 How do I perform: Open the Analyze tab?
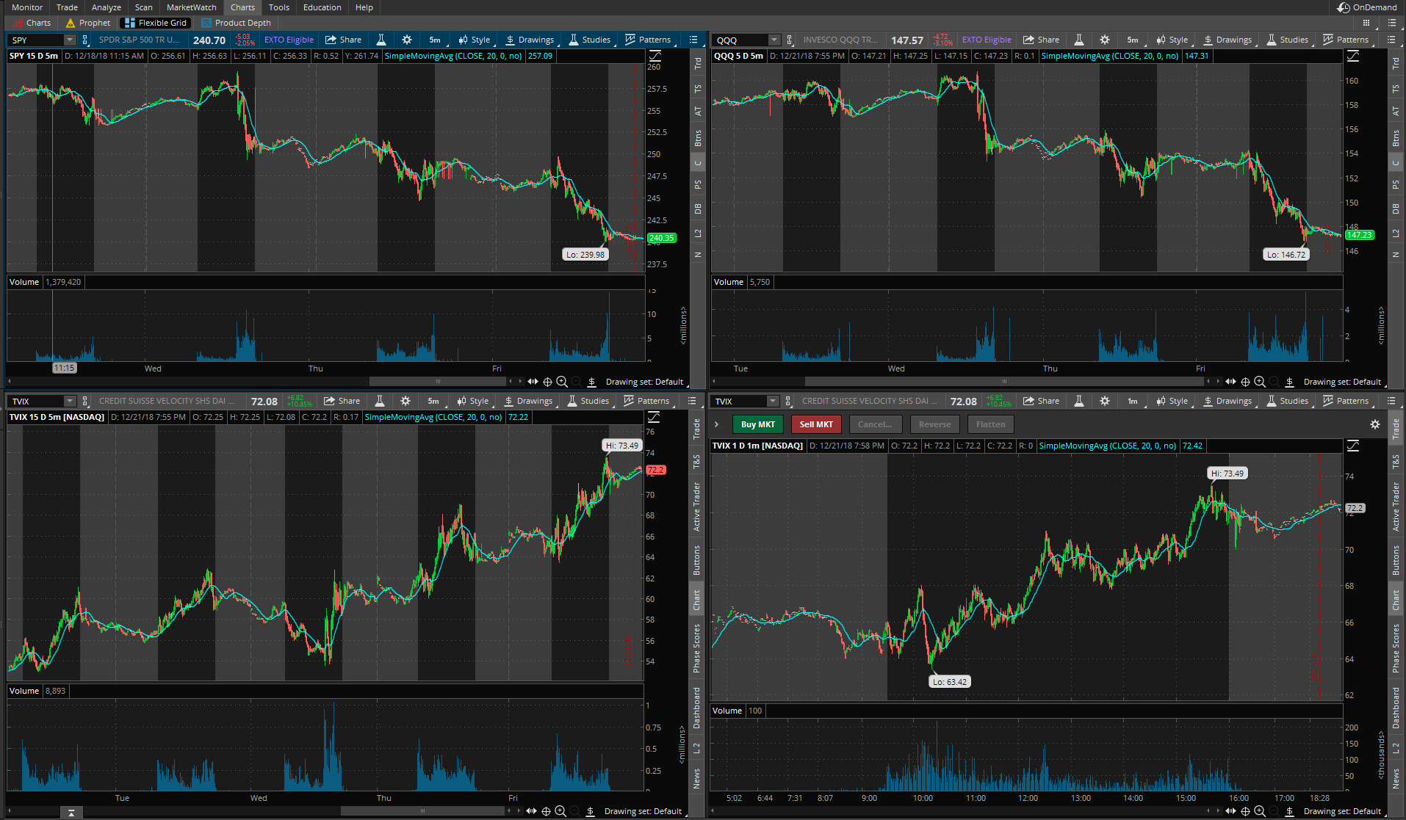point(107,7)
